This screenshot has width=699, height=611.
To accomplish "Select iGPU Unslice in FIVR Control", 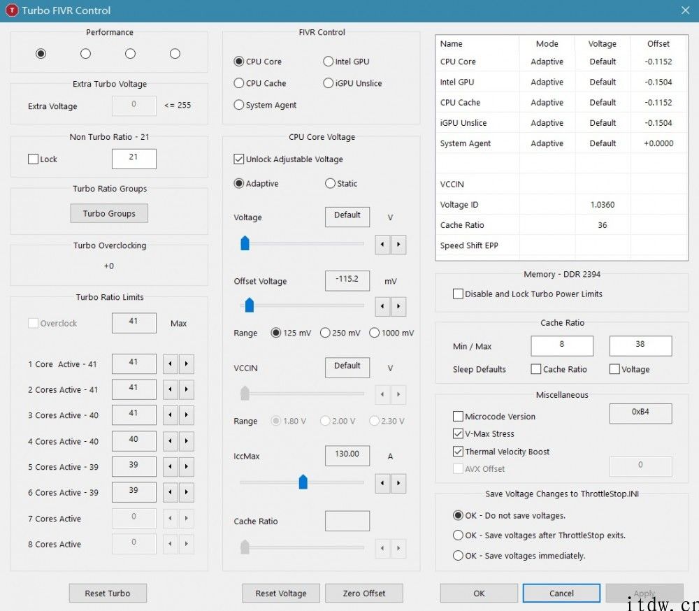I will pos(352,83).
